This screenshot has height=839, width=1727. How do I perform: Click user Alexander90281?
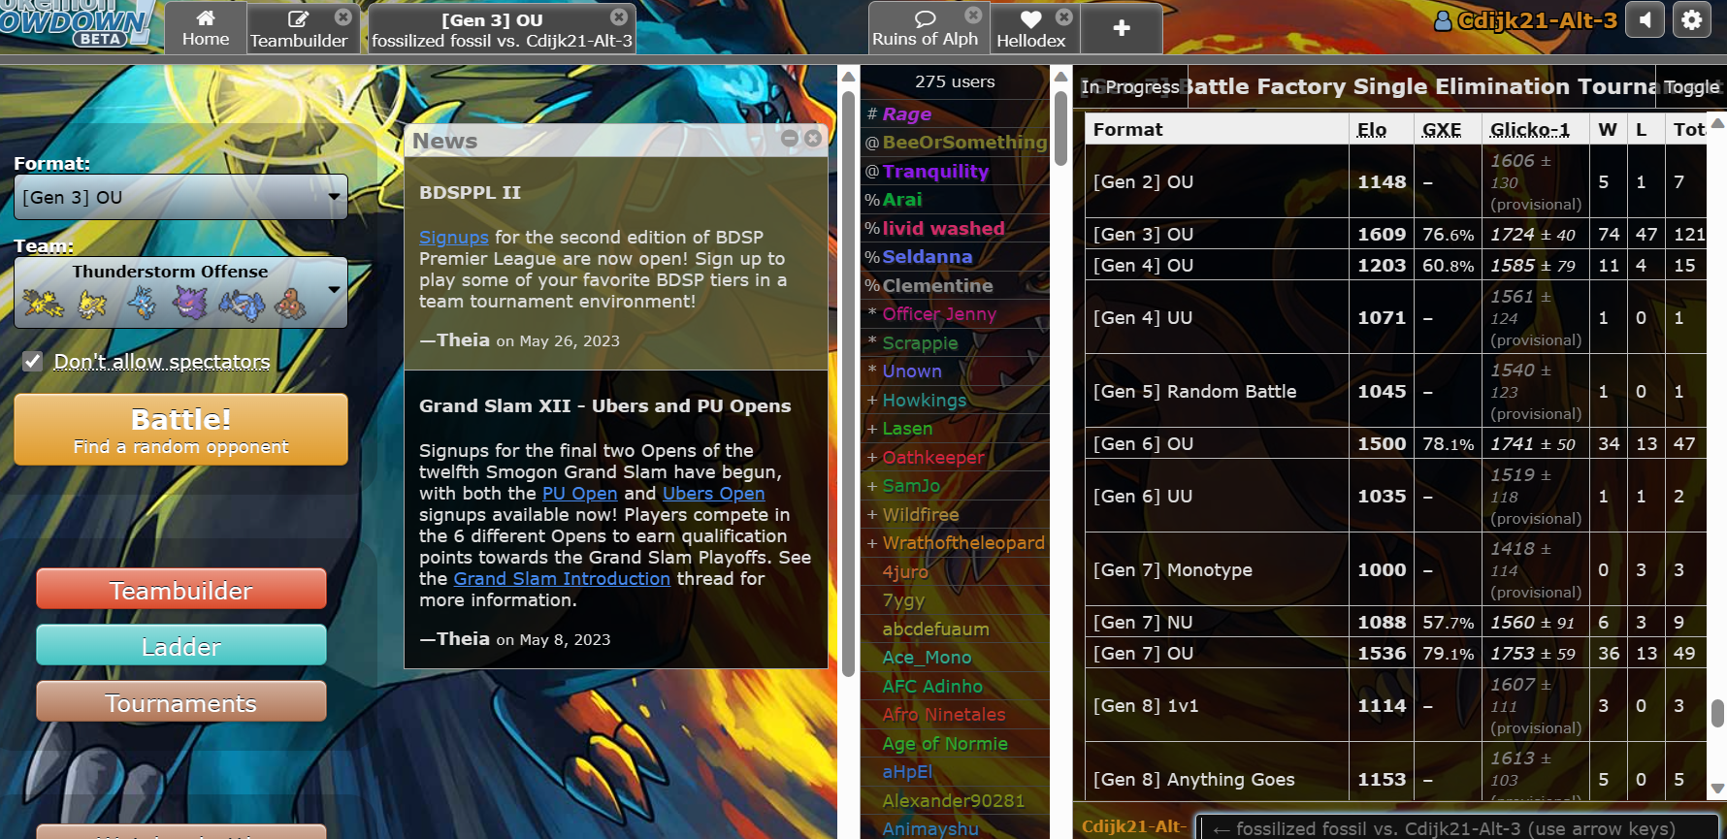955,801
